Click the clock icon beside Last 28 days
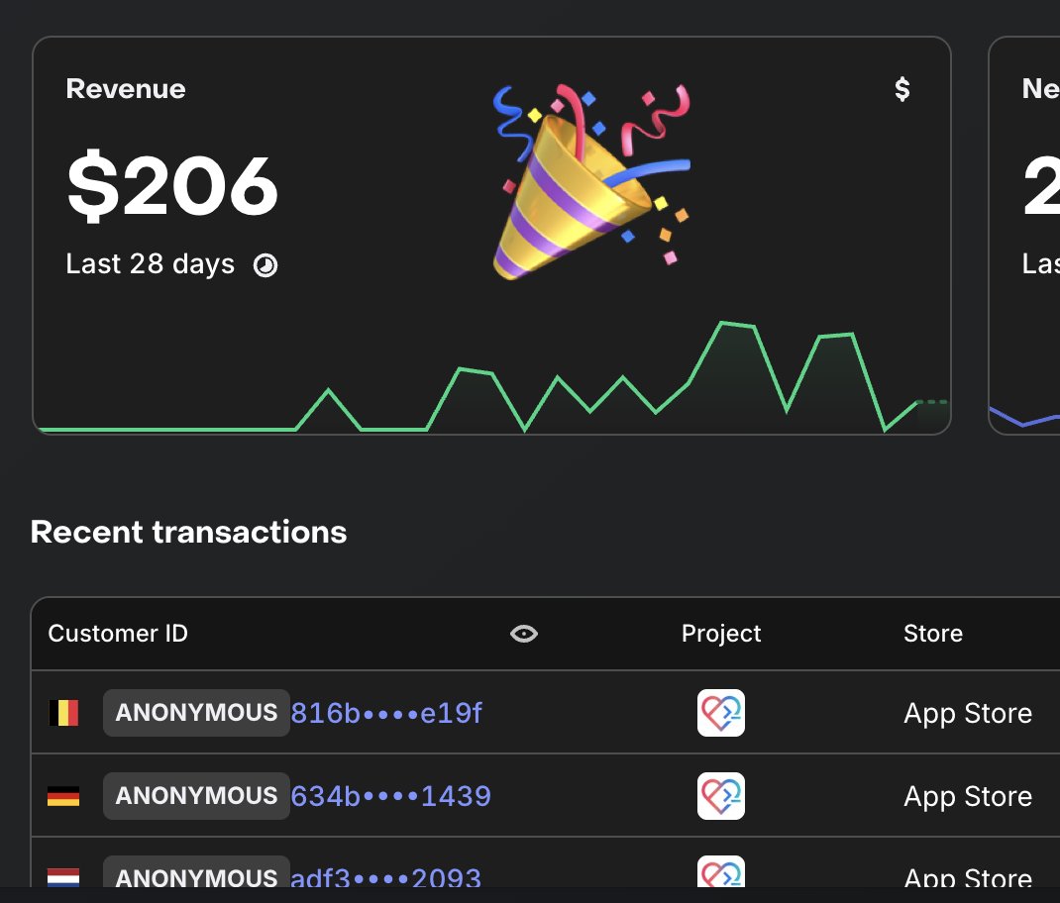This screenshot has height=903, width=1060. click(265, 265)
